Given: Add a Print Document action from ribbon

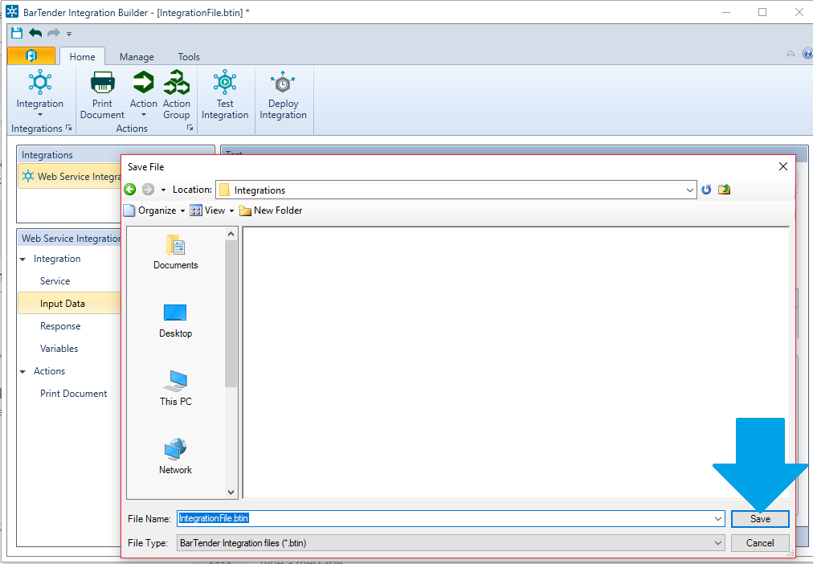Looking at the screenshot, I should [x=102, y=95].
